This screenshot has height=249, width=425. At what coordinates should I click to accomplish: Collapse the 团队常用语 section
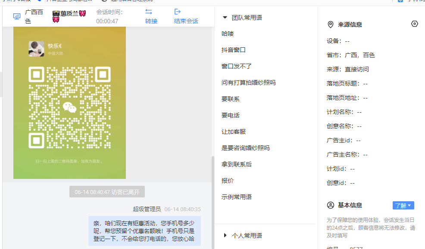point(225,18)
